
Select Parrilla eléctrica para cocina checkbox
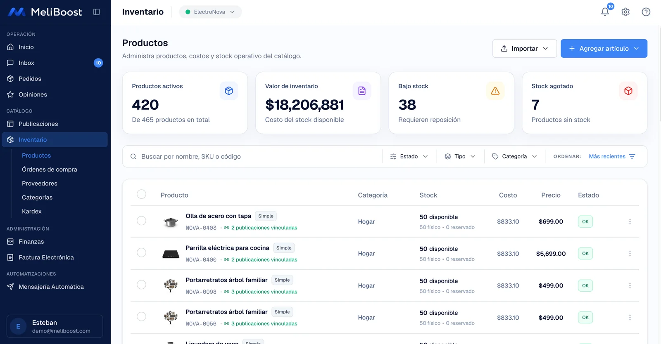pos(141,252)
